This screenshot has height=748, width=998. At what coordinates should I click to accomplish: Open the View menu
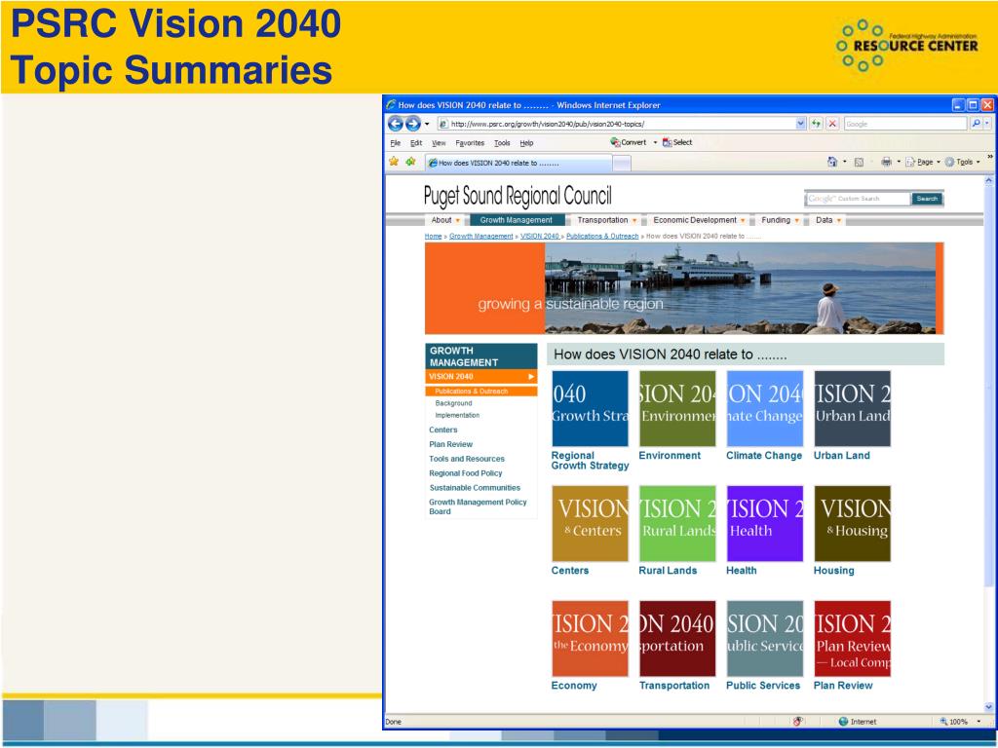439,143
